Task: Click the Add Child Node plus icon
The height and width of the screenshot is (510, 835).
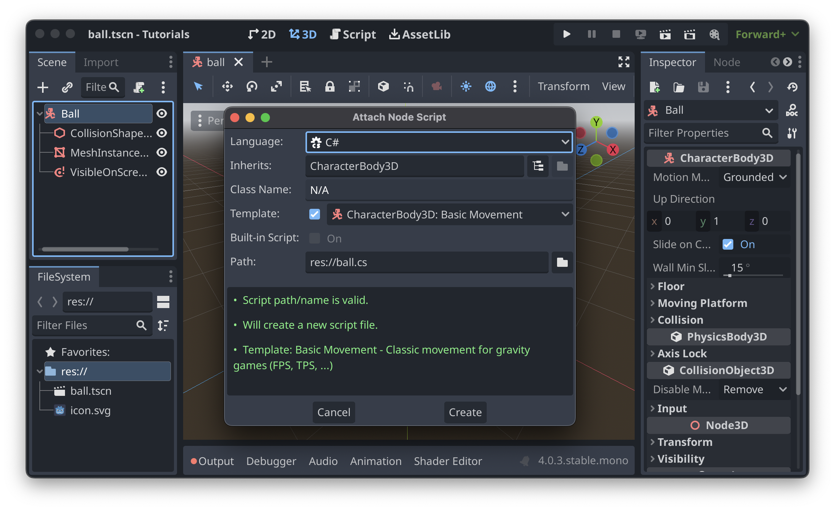Action: pyautogui.click(x=42, y=87)
